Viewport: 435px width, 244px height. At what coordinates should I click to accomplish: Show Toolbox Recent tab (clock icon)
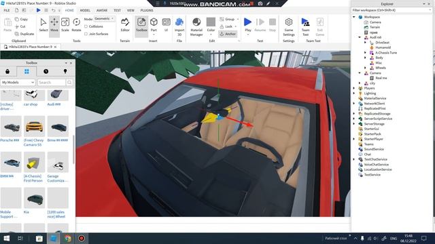coord(46,71)
